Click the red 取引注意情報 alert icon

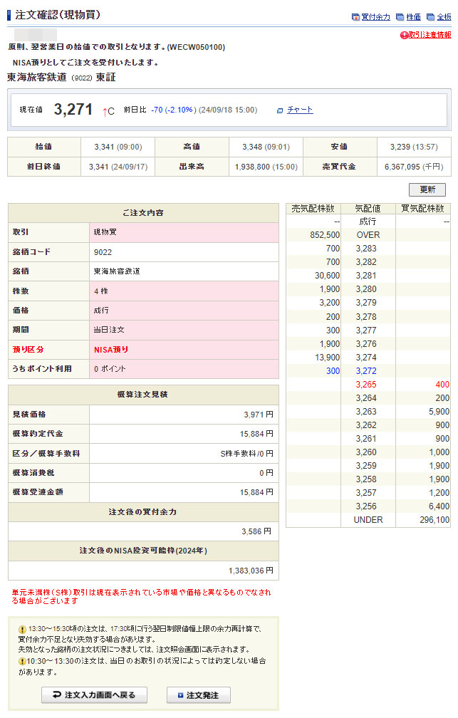point(404,35)
